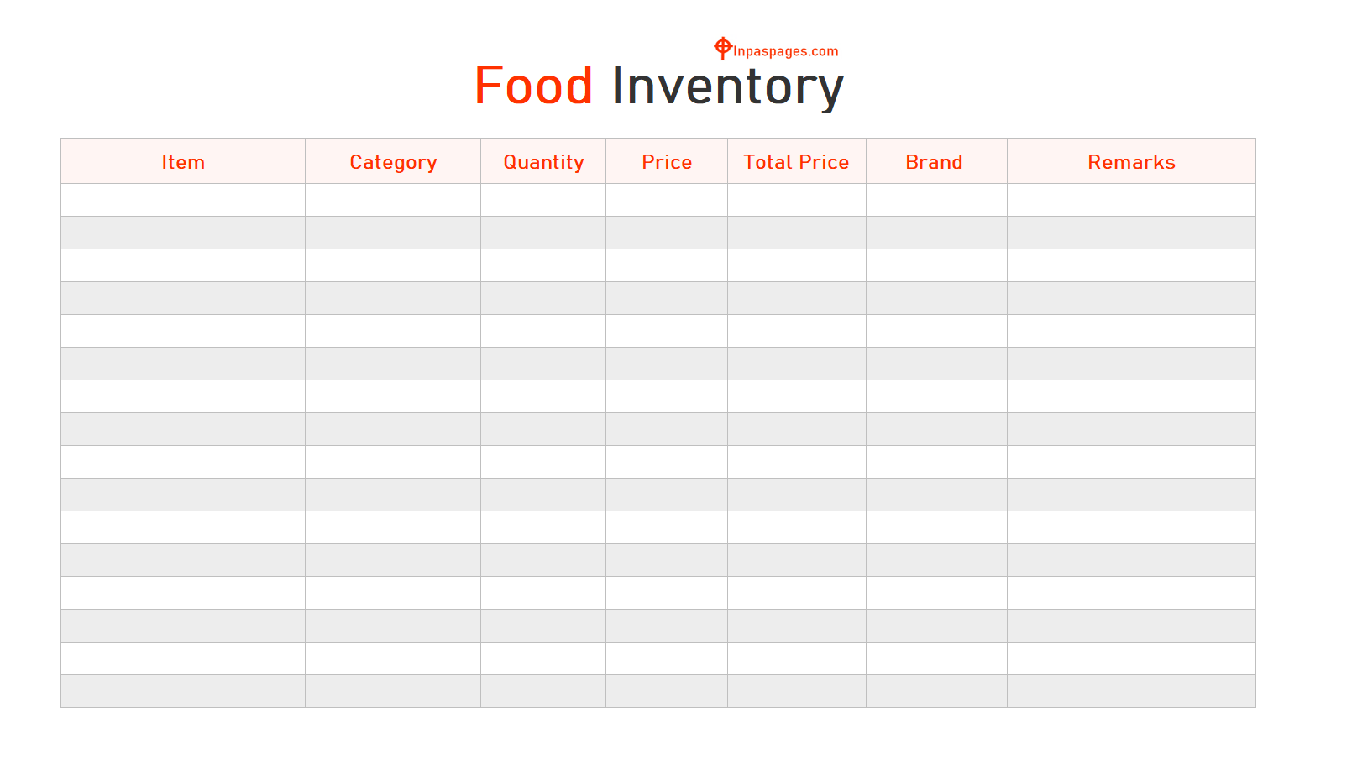The image size is (1357, 771).
Task: Select the Price column header
Action: [x=667, y=162]
